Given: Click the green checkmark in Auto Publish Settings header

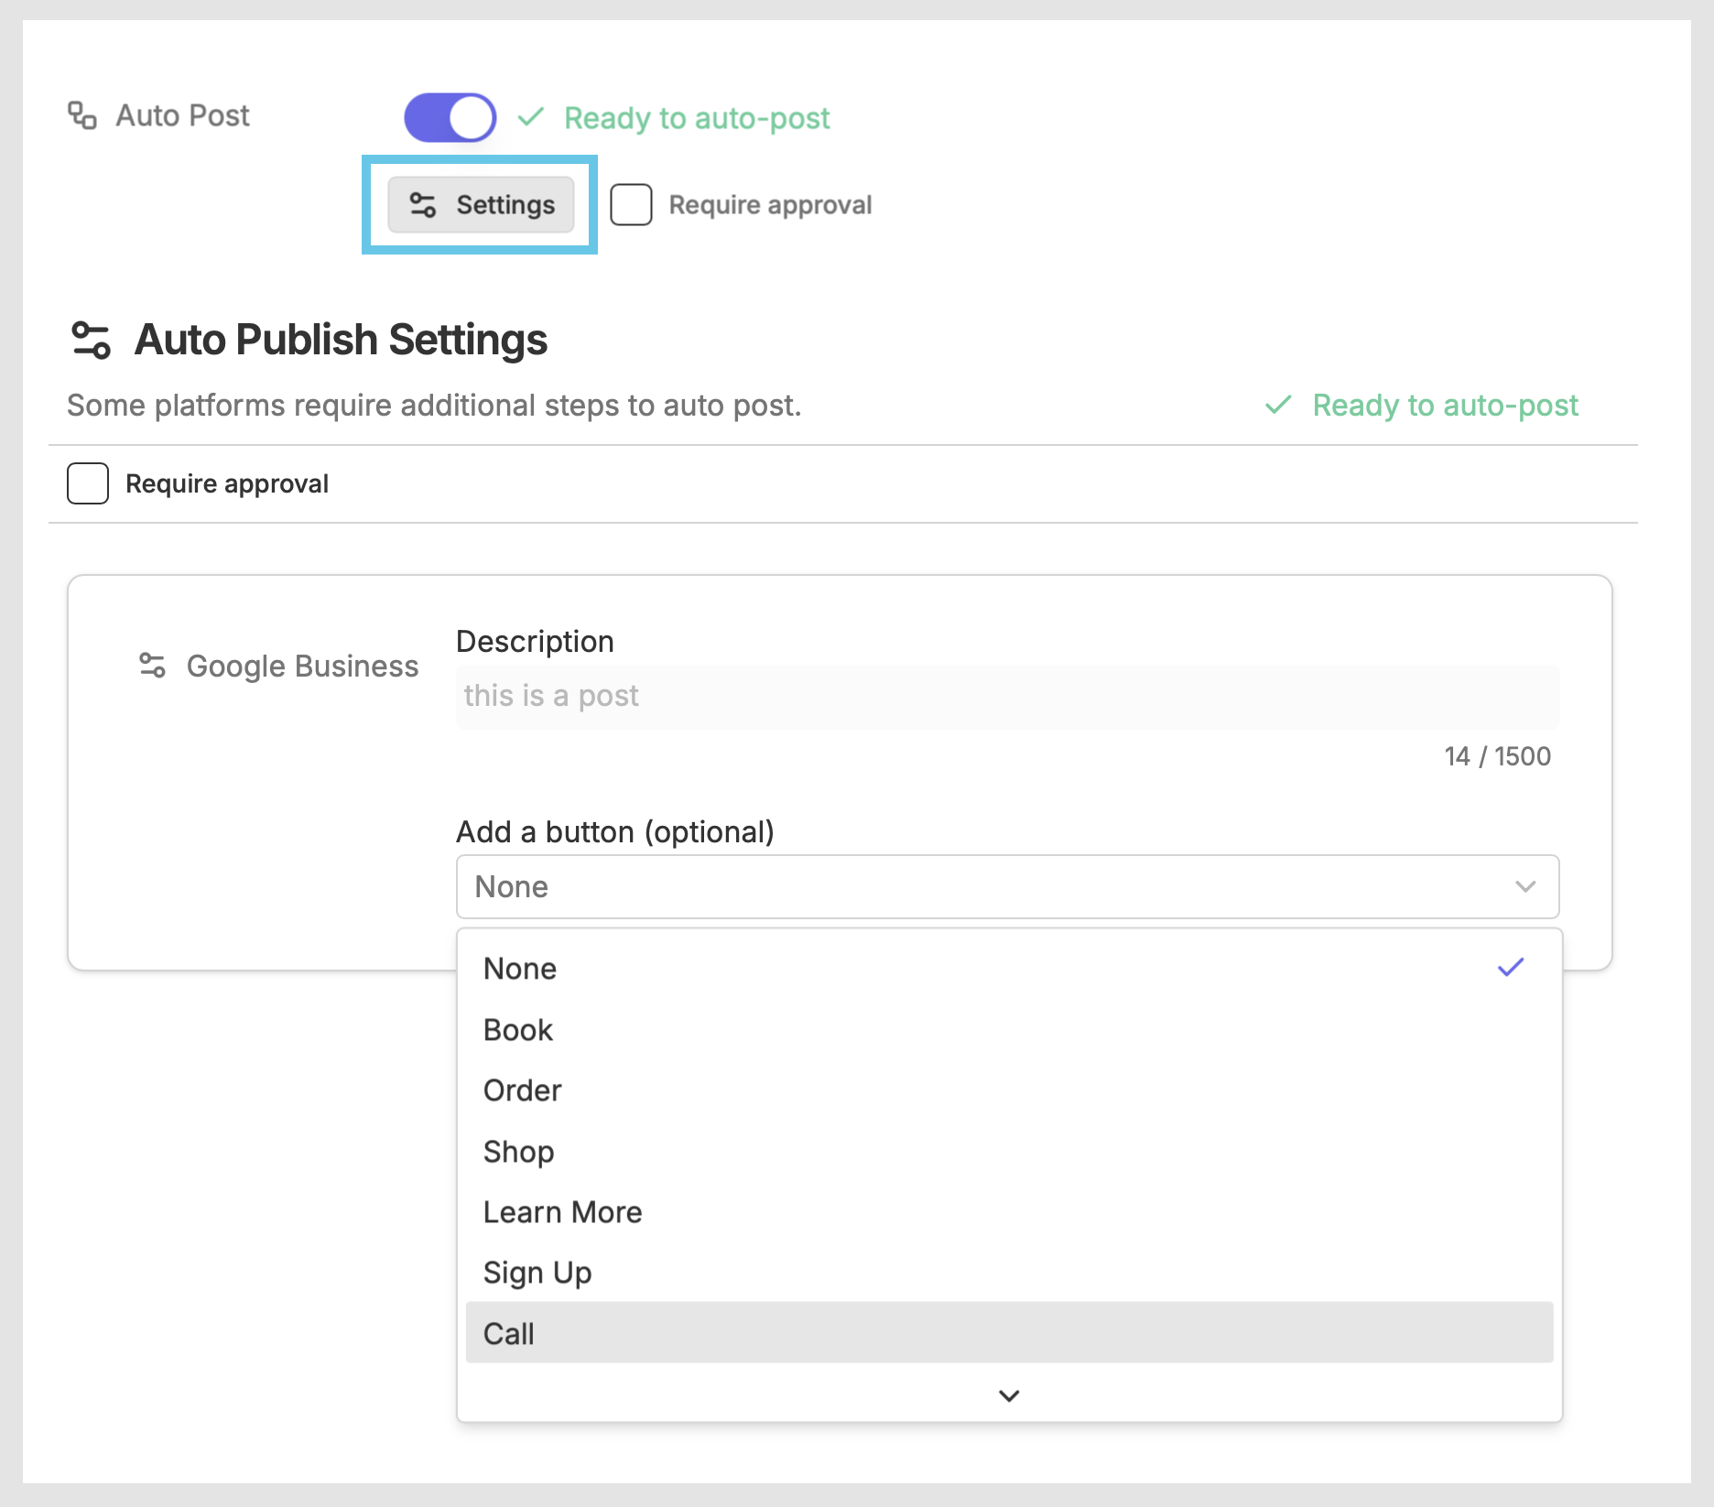Looking at the screenshot, I should click(x=1278, y=405).
